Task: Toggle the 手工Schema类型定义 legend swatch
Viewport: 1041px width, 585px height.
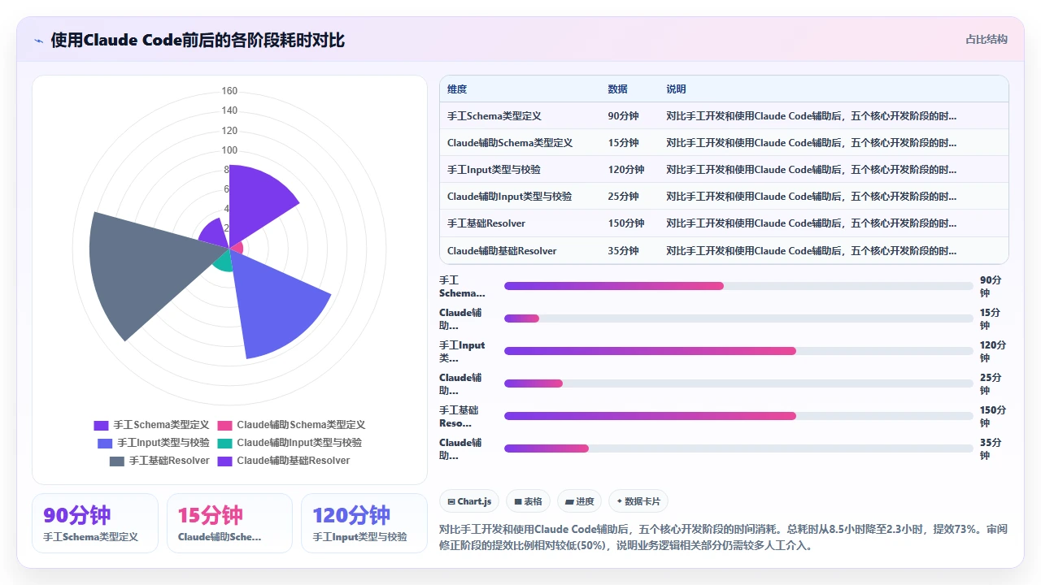Action: tap(101, 425)
